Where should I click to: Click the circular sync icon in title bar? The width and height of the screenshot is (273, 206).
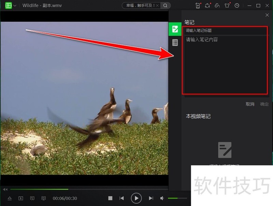207,6
